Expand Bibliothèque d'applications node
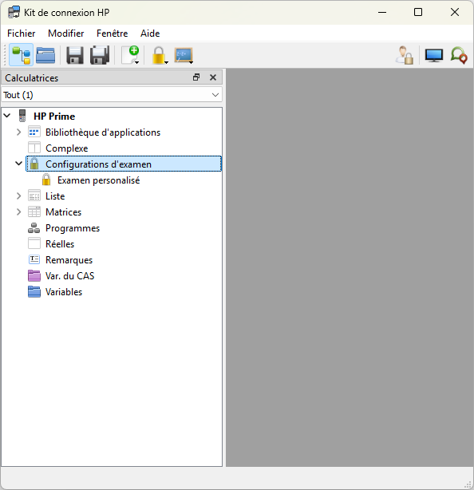474x490 pixels. tap(18, 132)
